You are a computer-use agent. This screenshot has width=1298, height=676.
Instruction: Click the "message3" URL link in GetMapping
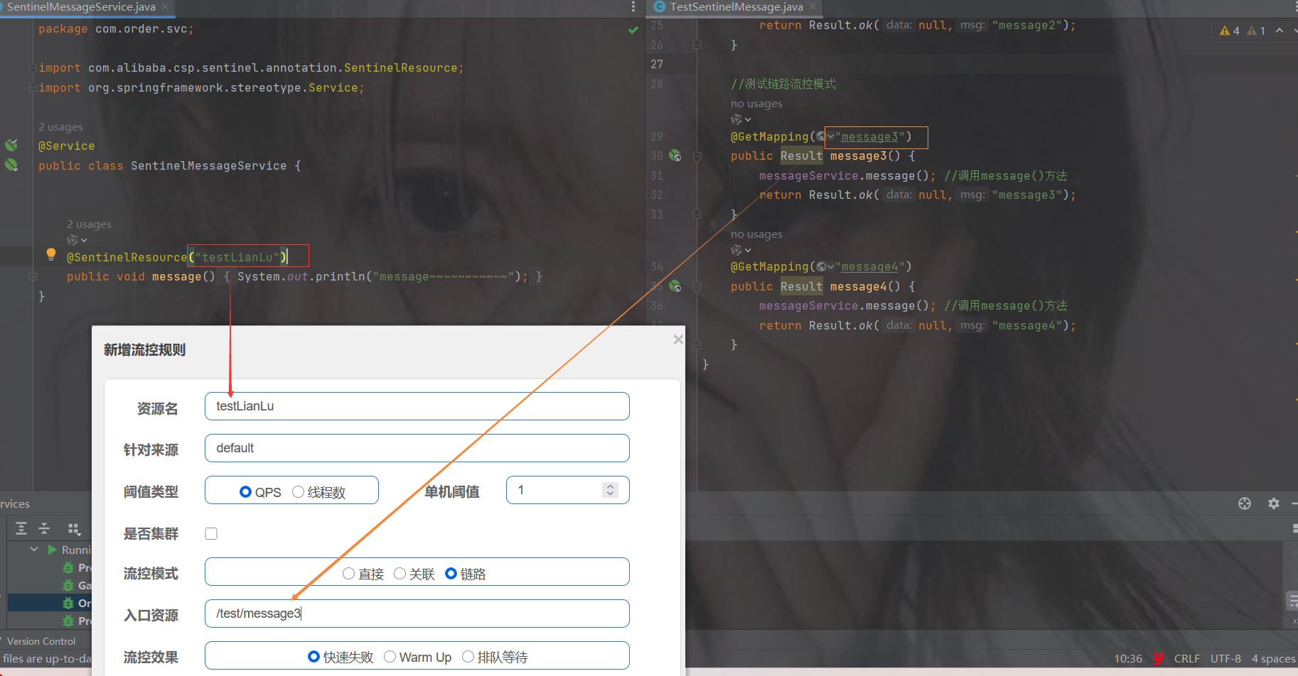pyautogui.click(x=869, y=136)
